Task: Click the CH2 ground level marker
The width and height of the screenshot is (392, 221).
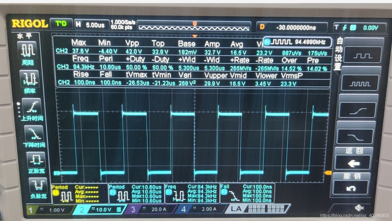Action: click(x=57, y=173)
